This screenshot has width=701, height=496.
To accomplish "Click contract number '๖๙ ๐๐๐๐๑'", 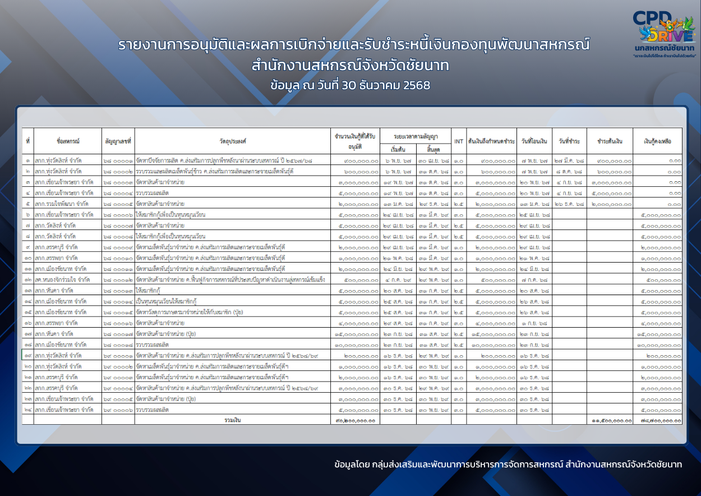I will 118,355.
